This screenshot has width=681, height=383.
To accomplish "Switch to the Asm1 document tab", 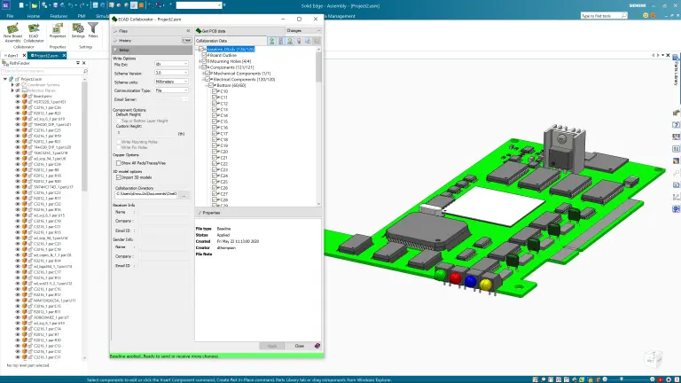I will tap(12, 56).
